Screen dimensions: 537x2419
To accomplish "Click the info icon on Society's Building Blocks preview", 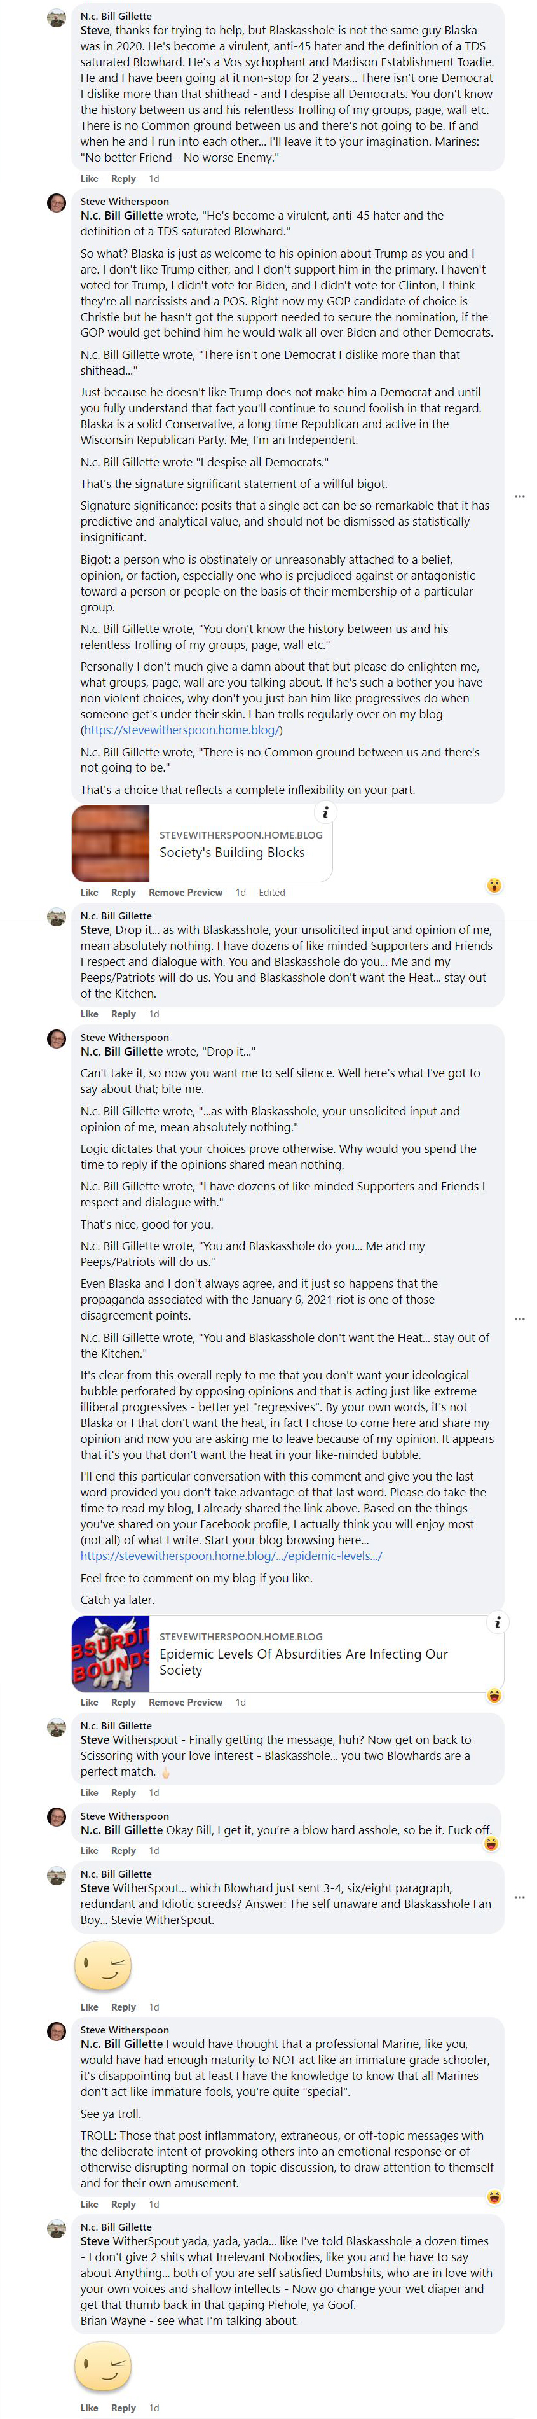I will pyautogui.click(x=325, y=812).
